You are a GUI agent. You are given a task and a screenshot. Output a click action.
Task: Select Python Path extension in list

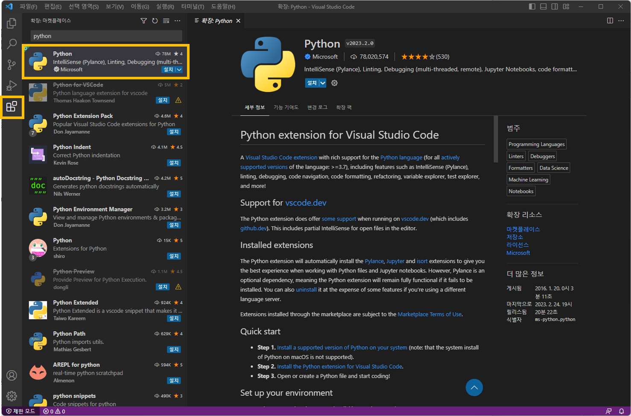[x=105, y=341]
